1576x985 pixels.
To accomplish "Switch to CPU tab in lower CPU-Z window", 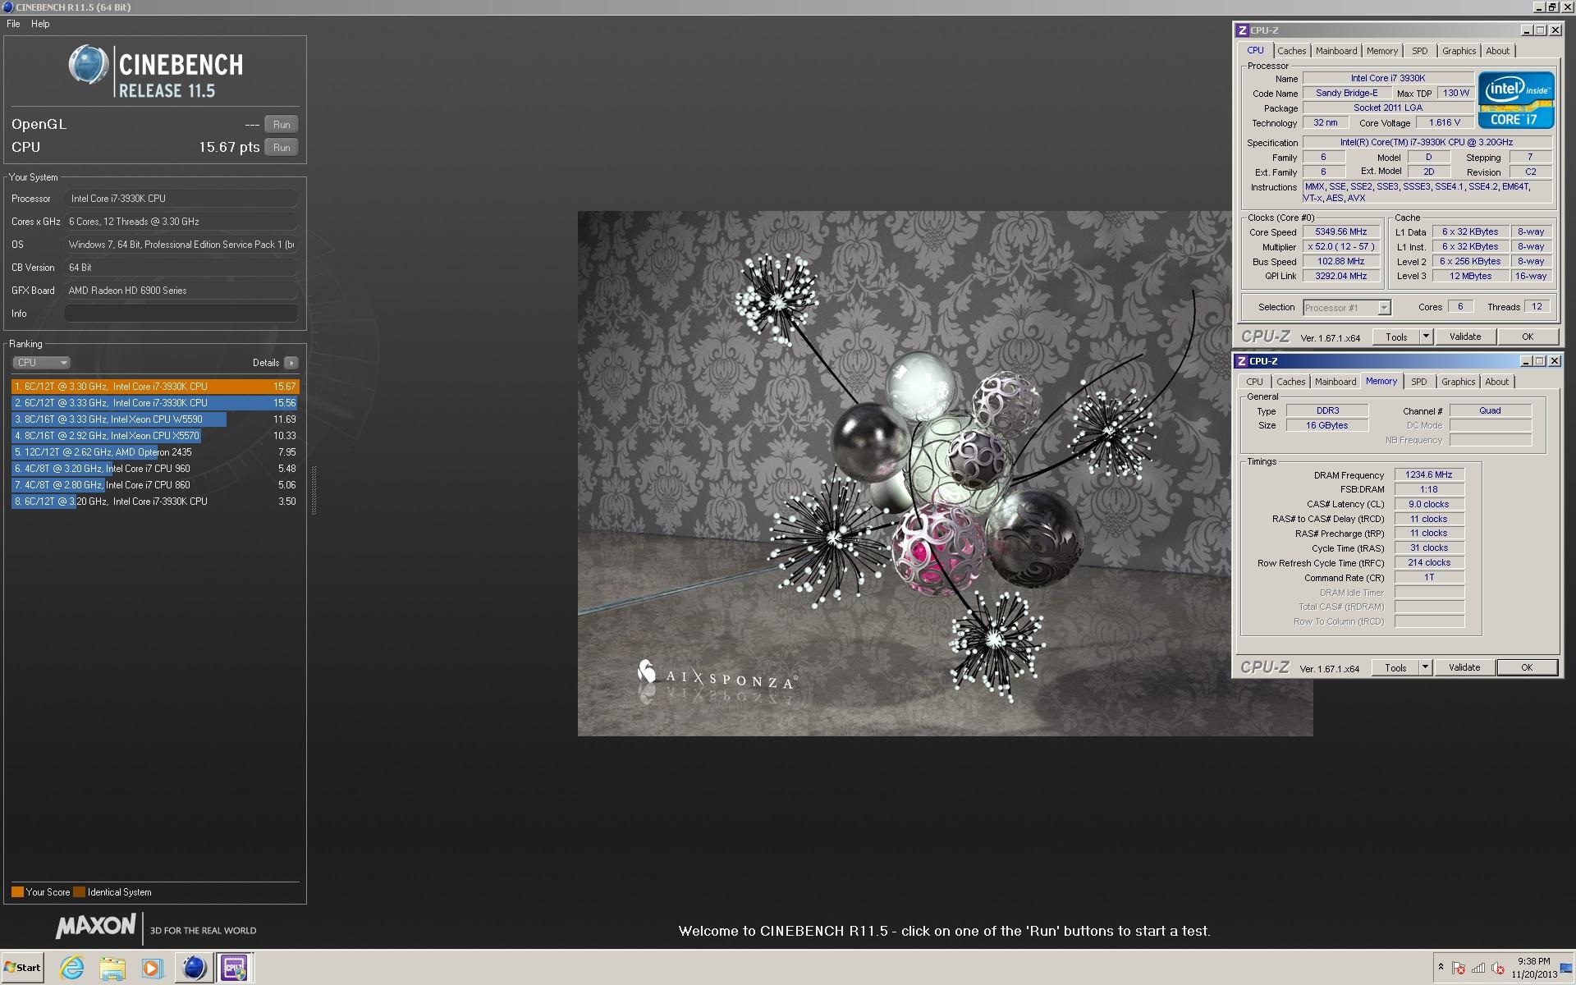I will [1254, 382].
